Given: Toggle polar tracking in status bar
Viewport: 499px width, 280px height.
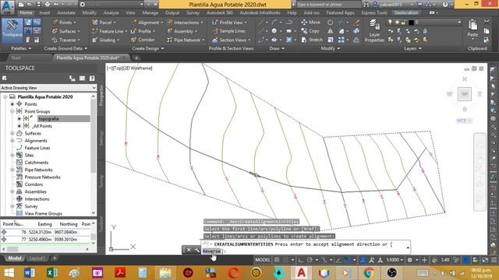Looking at the screenshot, I should (x=310, y=260).
